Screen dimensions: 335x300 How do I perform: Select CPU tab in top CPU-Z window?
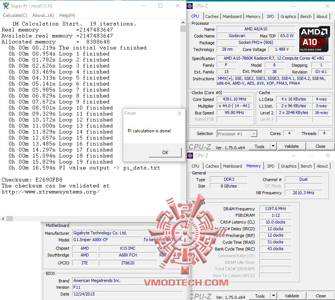(x=195, y=16)
